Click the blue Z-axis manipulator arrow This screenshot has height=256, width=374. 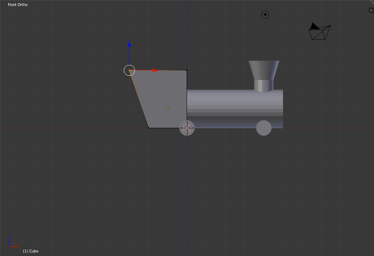click(x=129, y=44)
